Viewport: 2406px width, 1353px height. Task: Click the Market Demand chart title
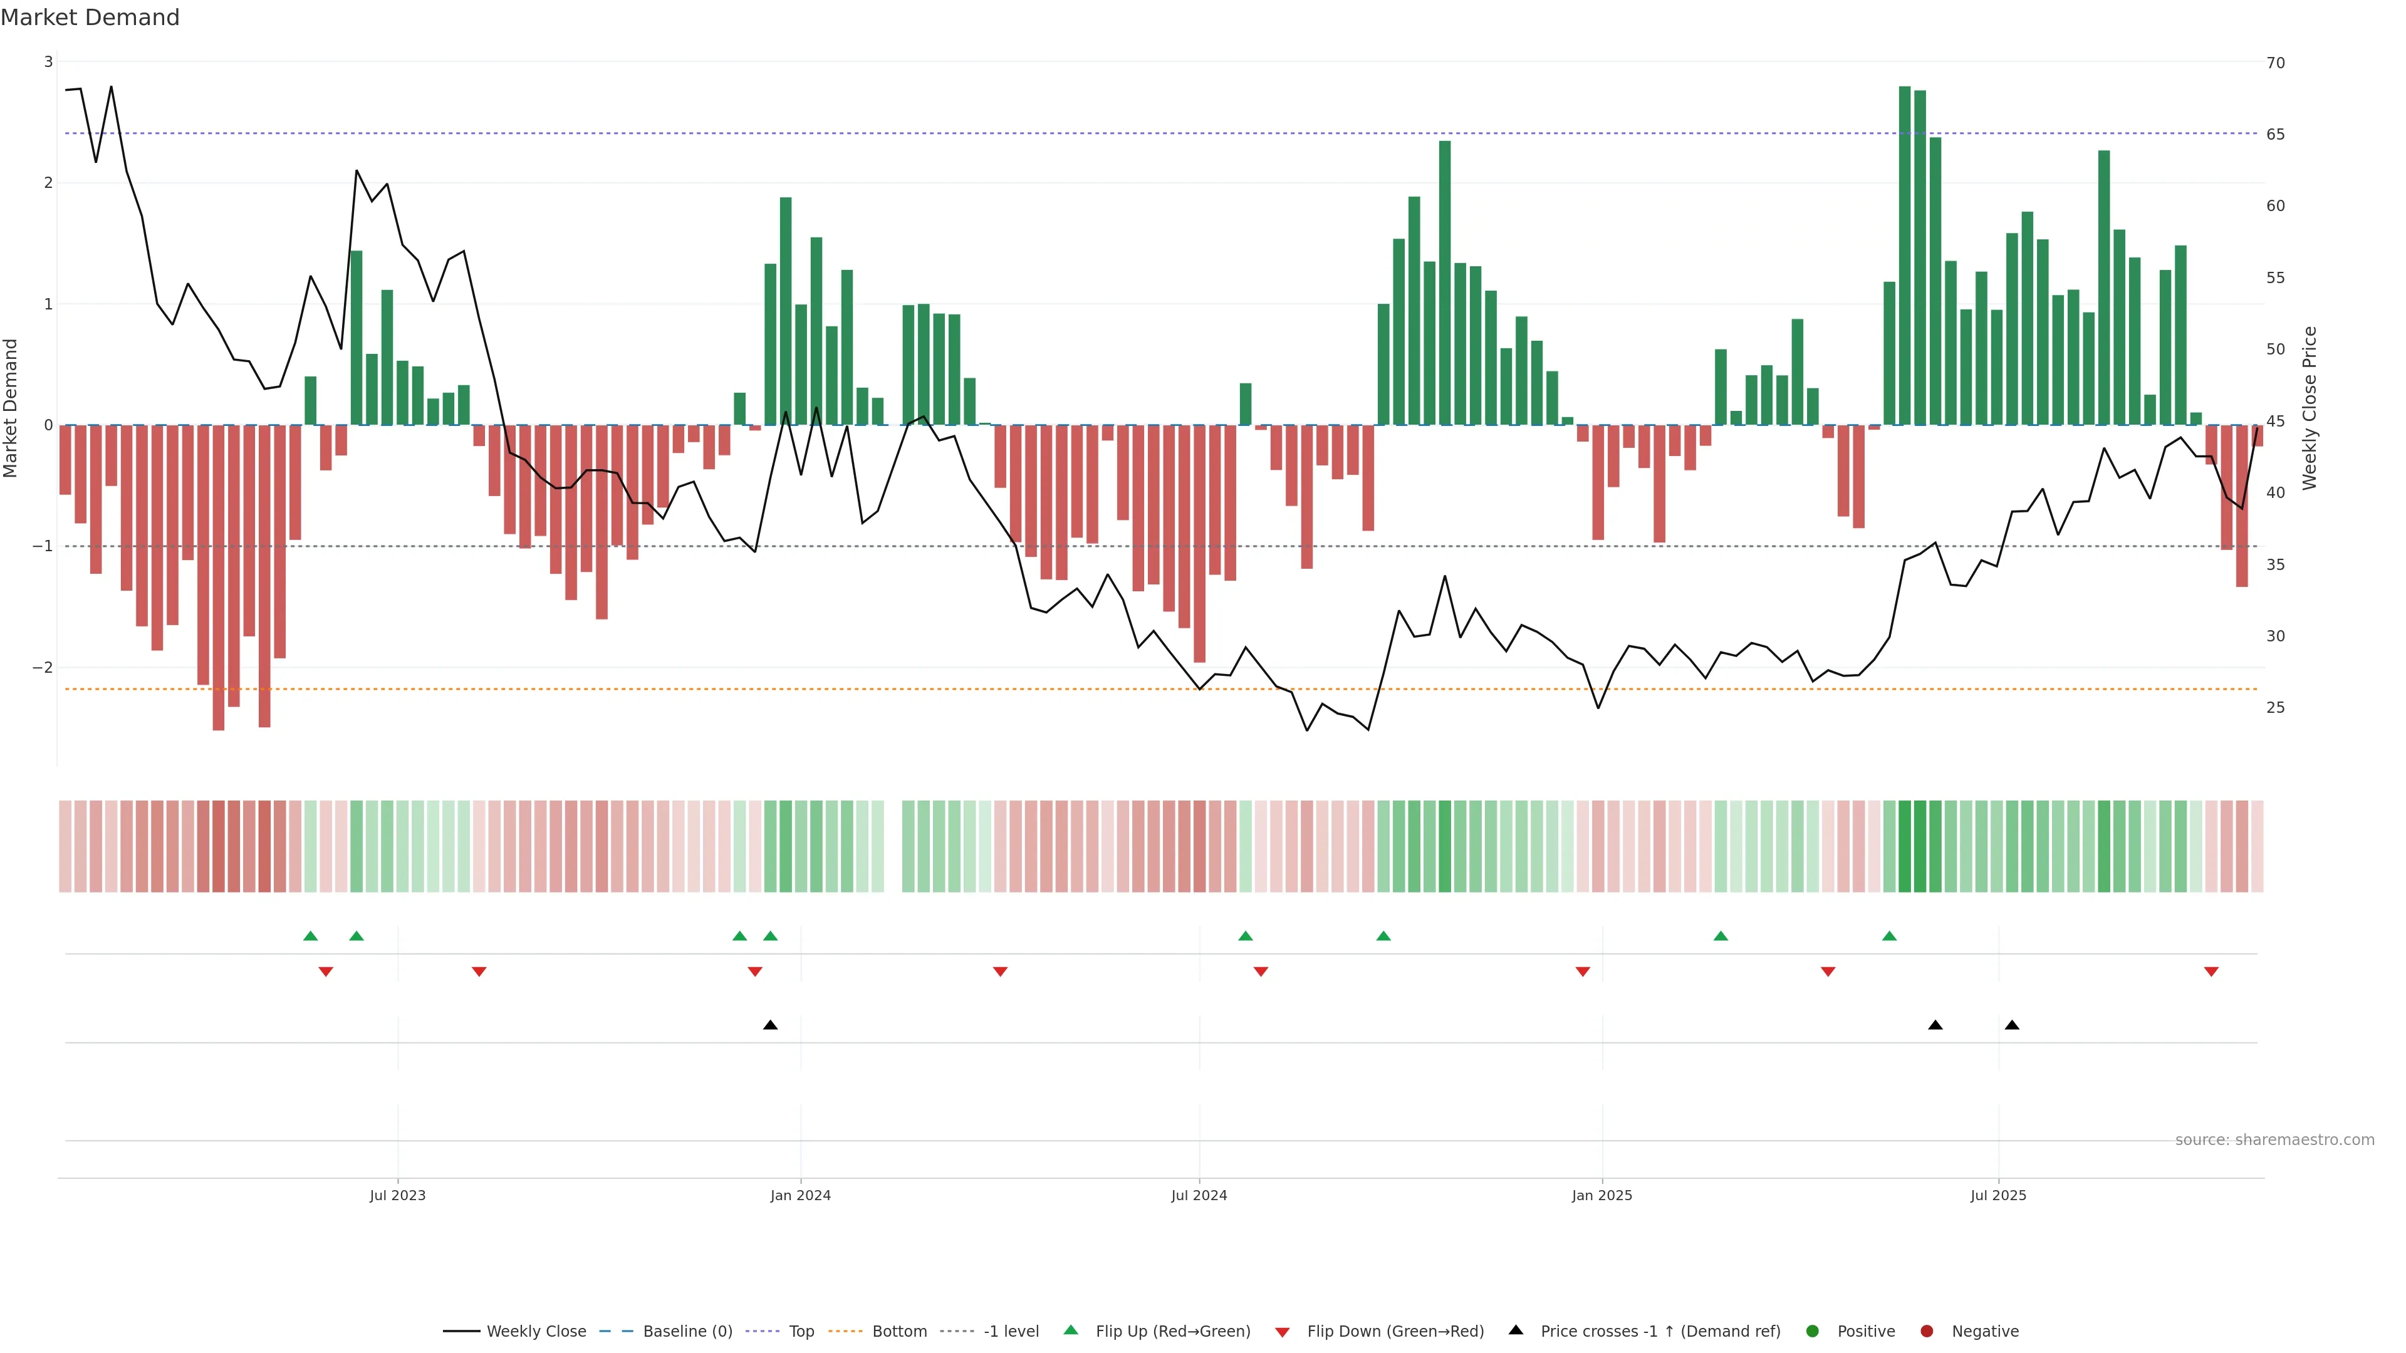90,18
